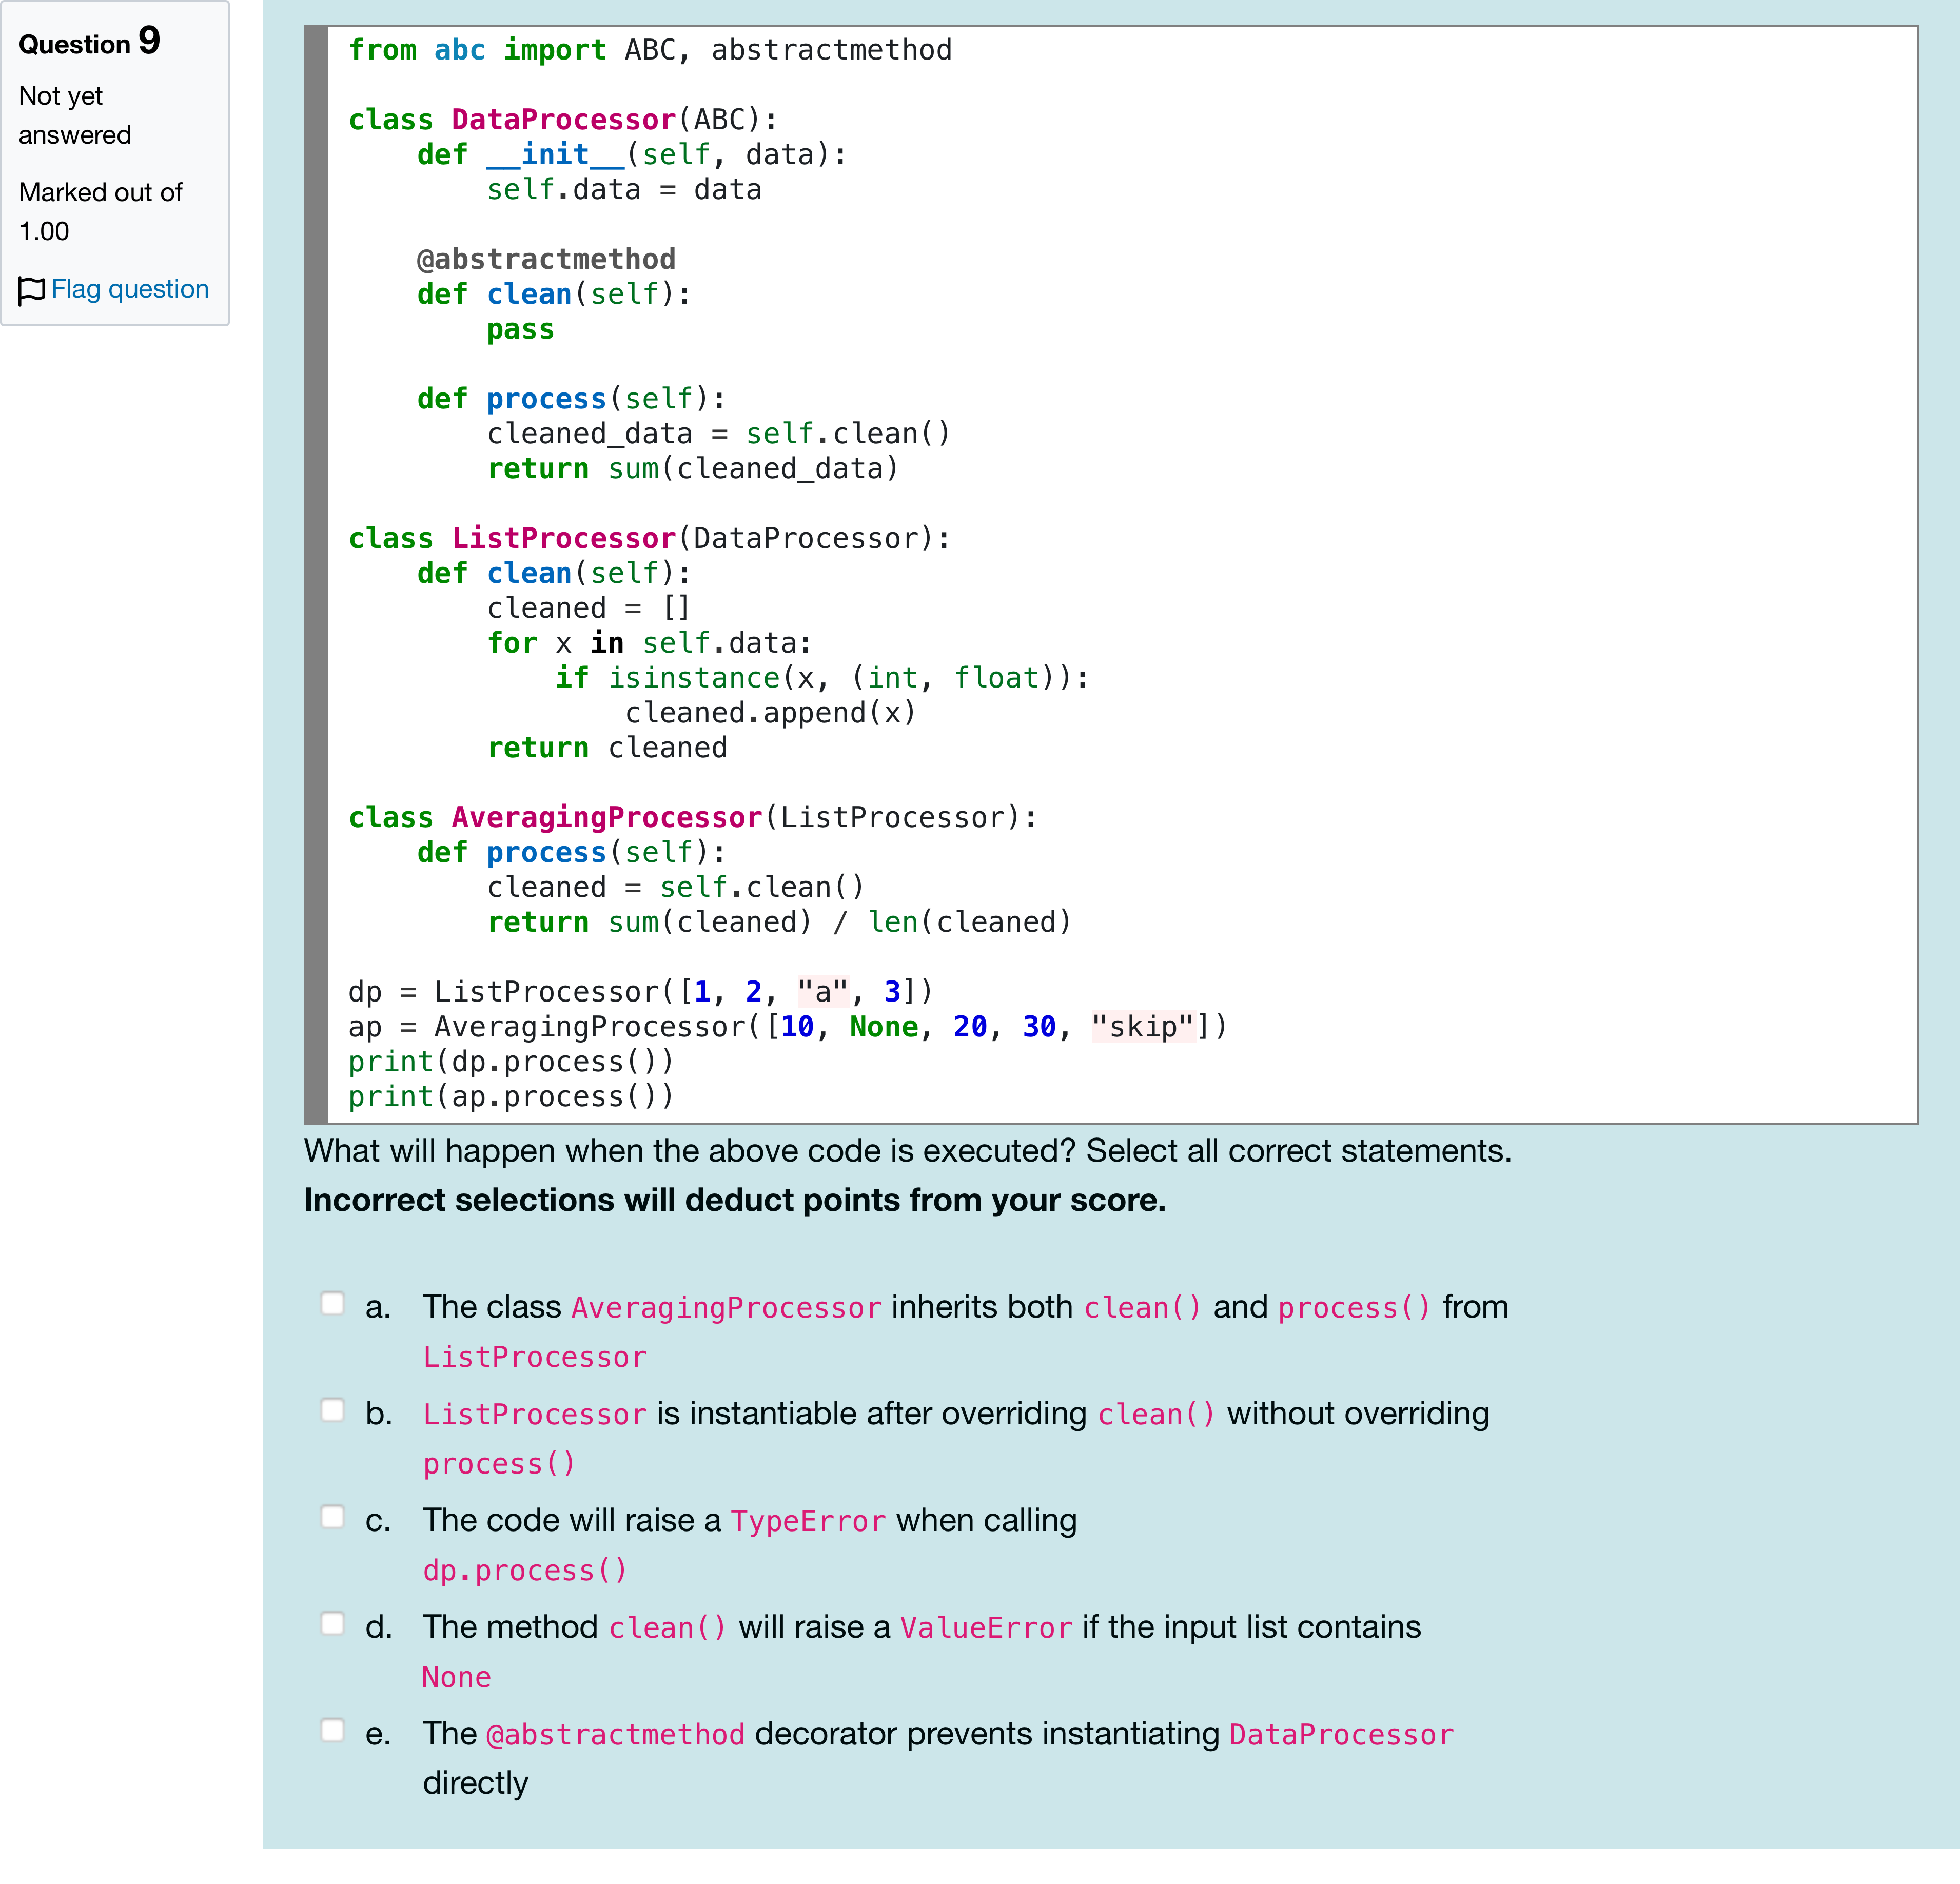Click the dp.process() code text in option c
Viewport: 1960px width, 1884px height.
coord(524,1570)
